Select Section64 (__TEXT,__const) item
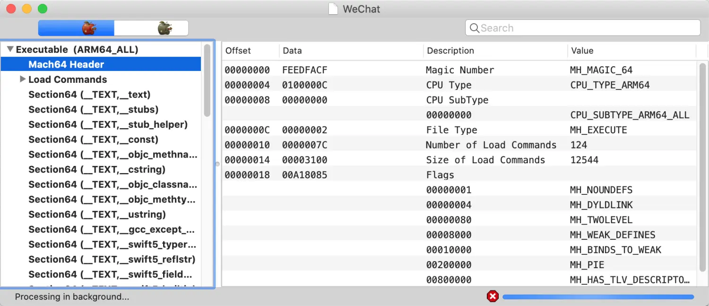The height and width of the screenshot is (306, 709). (x=93, y=140)
